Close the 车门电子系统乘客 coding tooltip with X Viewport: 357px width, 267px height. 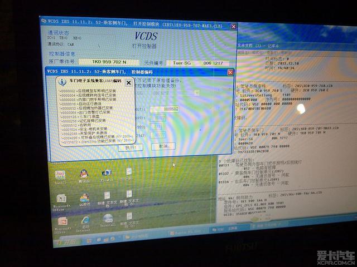click(x=128, y=83)
